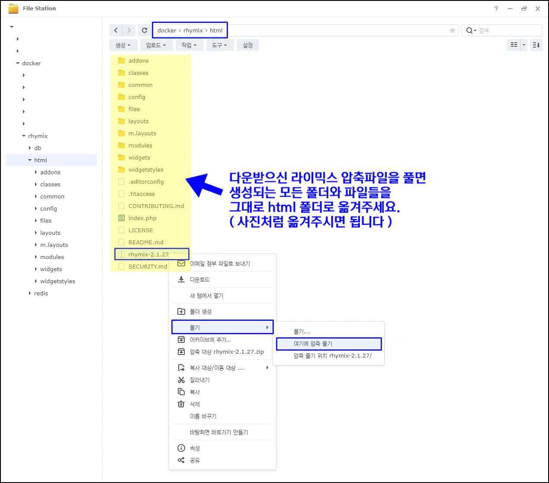Expand the db tree node arrow
Image resolution: width=549 pixels, height=483 pixels.
click(30, 148)
